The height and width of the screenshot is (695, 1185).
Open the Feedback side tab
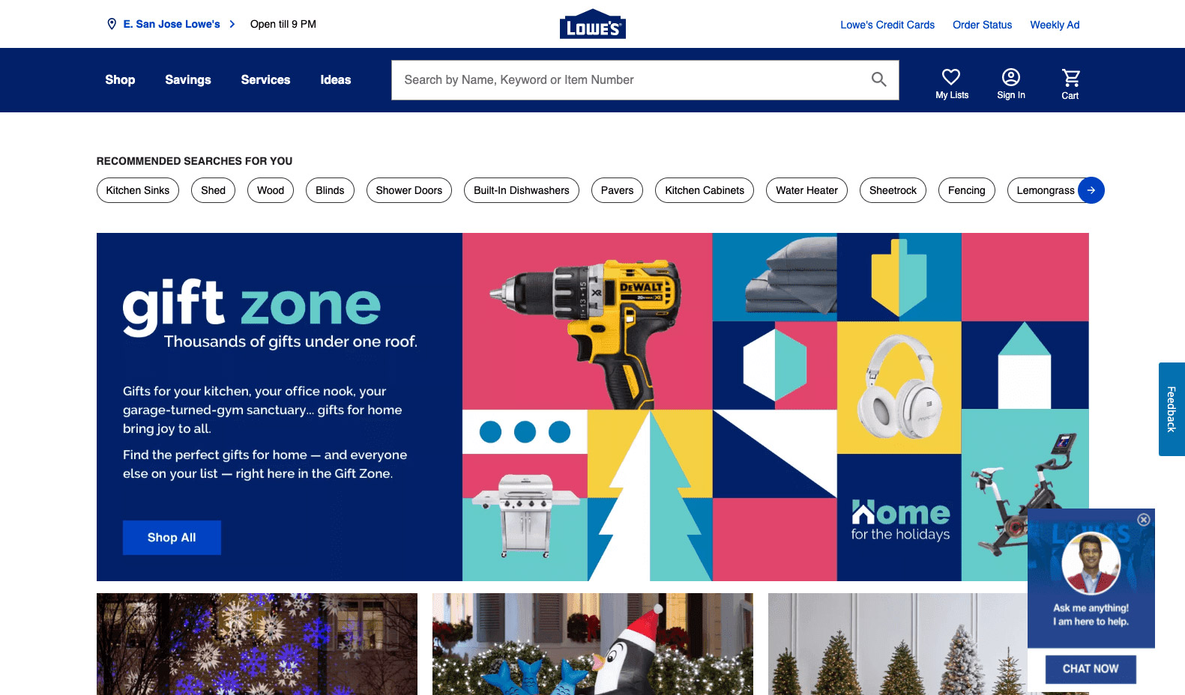tap(1172, 409)
